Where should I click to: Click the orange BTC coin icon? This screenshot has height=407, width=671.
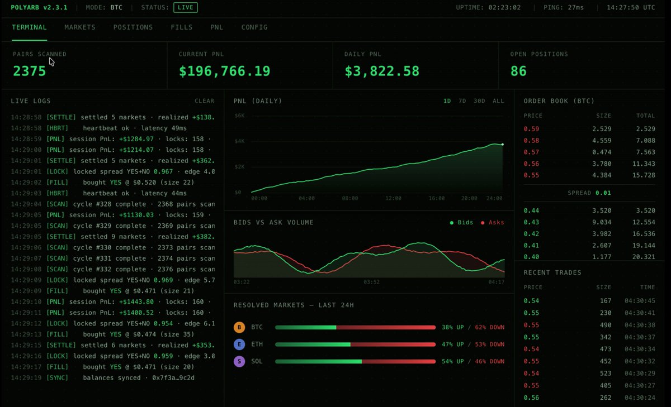coord(239,328)
